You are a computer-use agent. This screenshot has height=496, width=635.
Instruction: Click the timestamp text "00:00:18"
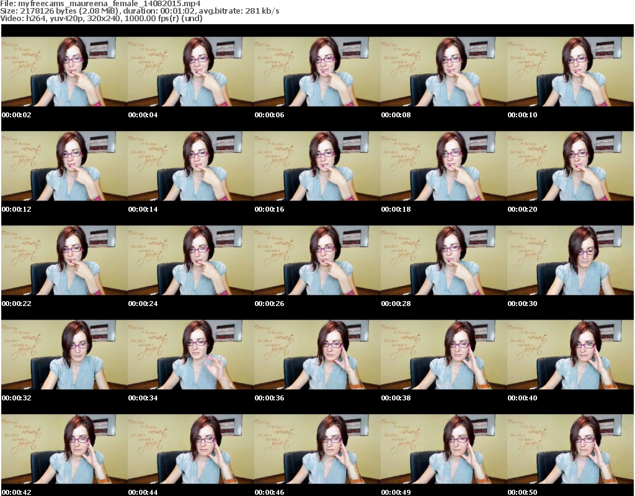pos(396,209)
